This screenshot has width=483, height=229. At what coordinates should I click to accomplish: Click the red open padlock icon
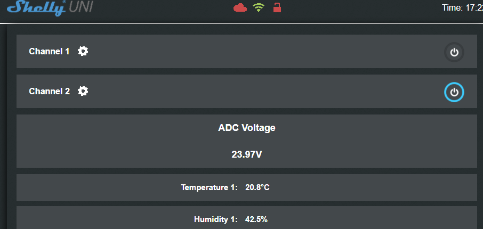coord(277,7)
